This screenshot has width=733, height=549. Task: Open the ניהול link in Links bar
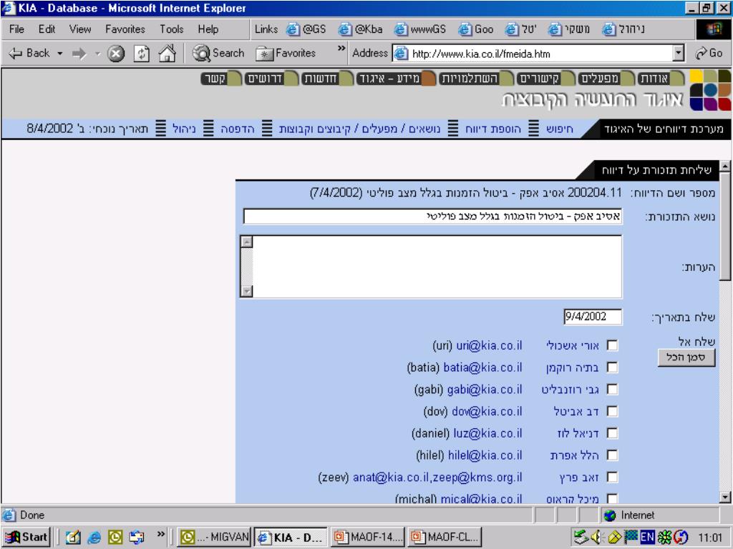[623, 29]
